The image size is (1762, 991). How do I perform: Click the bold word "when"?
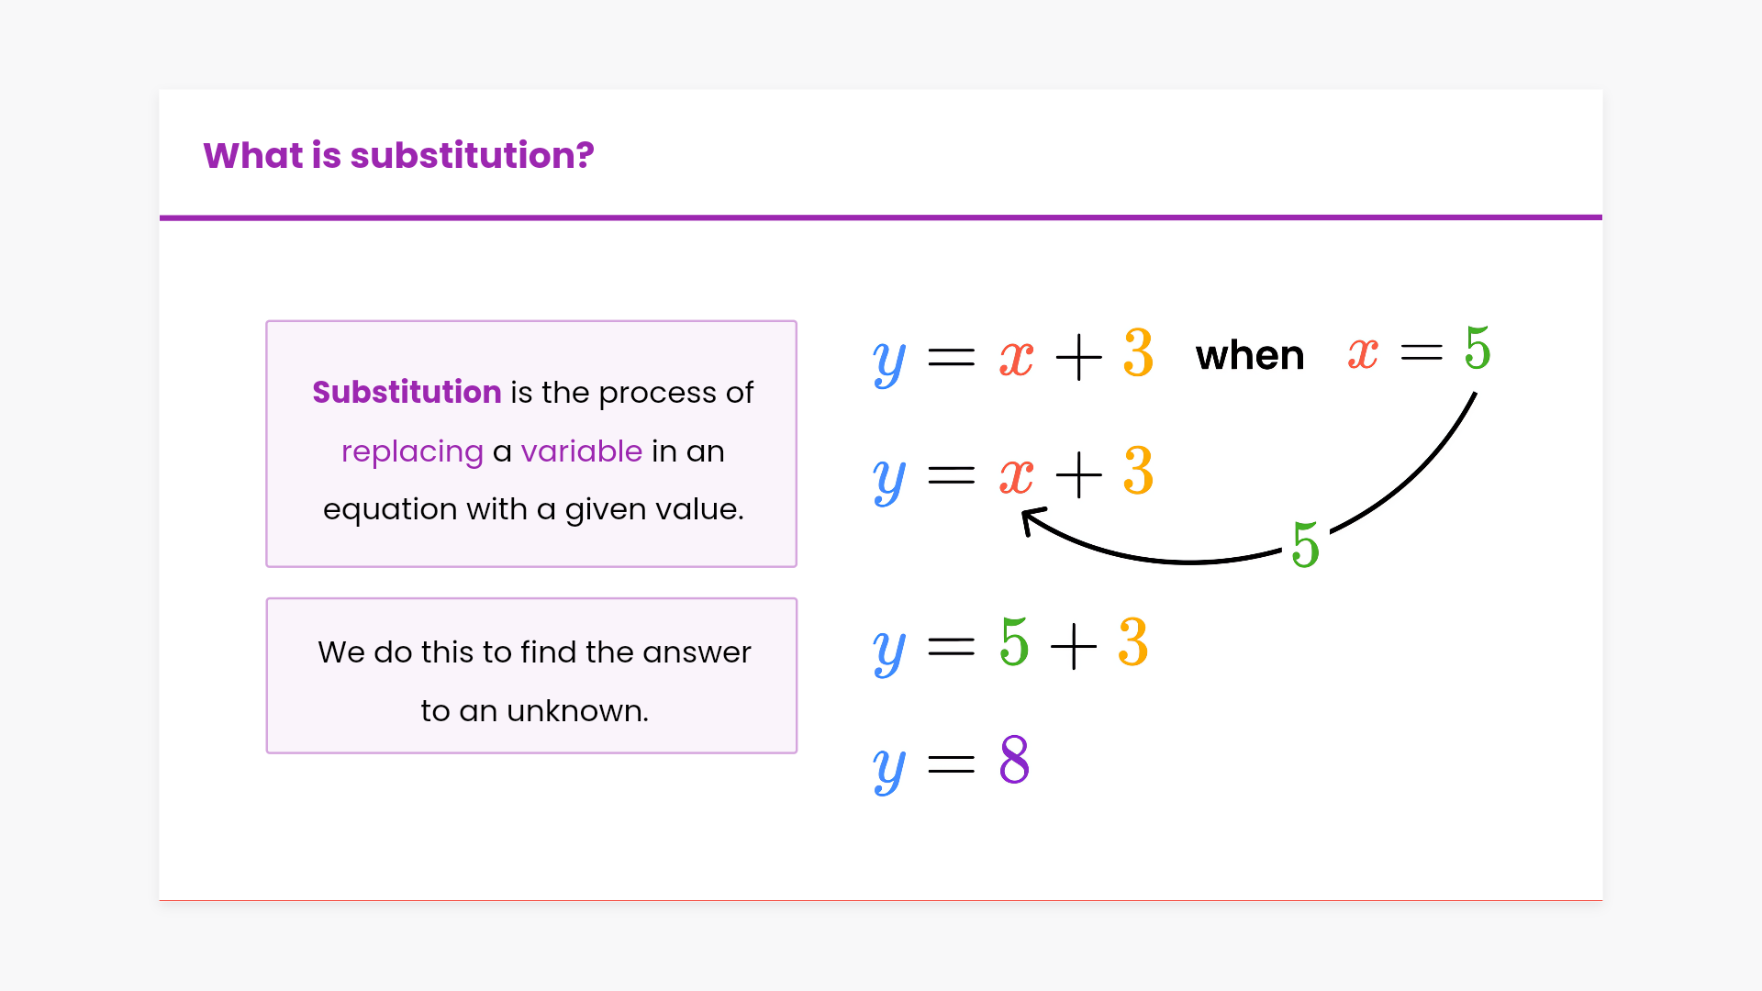pyautogui.click(x=1250, y=355)
